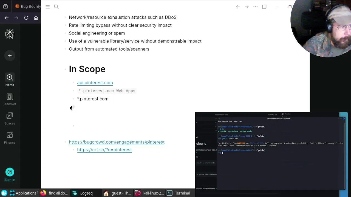This screenshot has width=351, height=197.
Task: Click the '*.pinterest.com Web Apps' code text
Action: tap(107, 91)
